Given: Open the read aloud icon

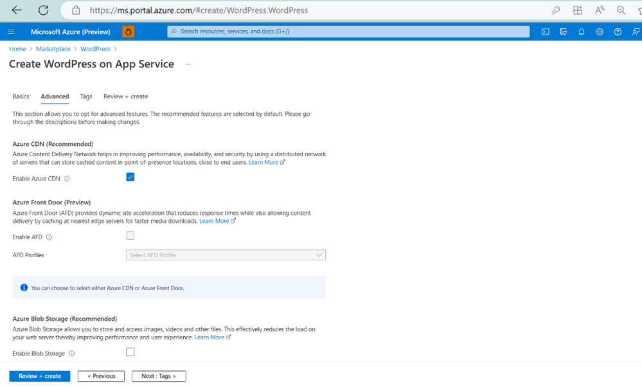Looking at the screenshot, I should click(600, 10).
